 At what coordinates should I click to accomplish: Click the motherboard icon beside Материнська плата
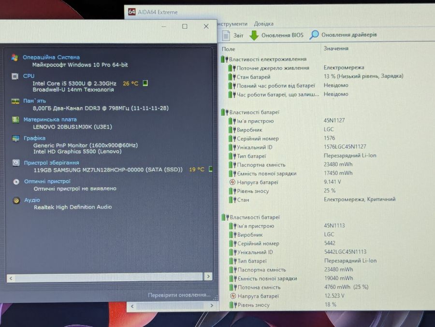point(15,119)
